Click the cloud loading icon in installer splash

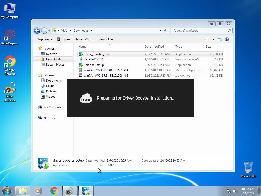coord(86,98)
